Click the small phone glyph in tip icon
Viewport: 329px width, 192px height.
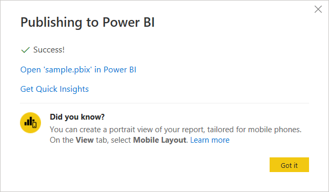point(34,125)
